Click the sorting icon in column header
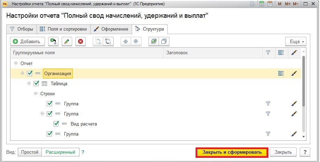This screenshot has height=162, width=320. (x=281, y=53)
